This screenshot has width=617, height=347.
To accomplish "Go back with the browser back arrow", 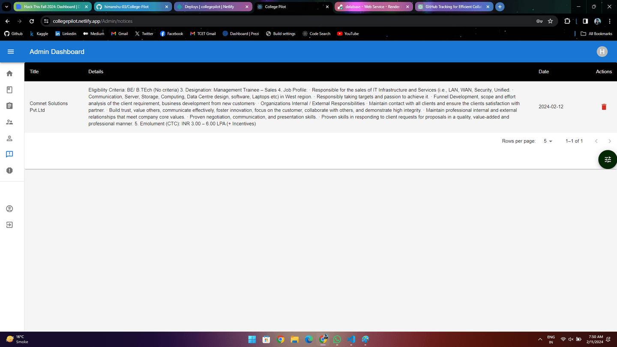I will coord(8,21).
